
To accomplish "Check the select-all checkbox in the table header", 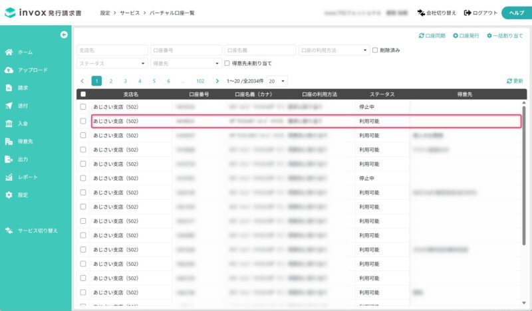I will click(x=83, y=94).
